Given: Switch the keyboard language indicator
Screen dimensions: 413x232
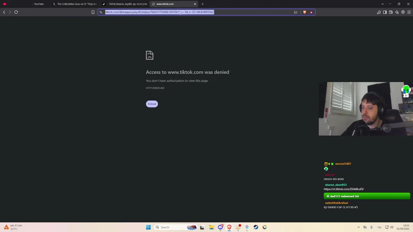Looking at the screenshot, I should point(379,227).
